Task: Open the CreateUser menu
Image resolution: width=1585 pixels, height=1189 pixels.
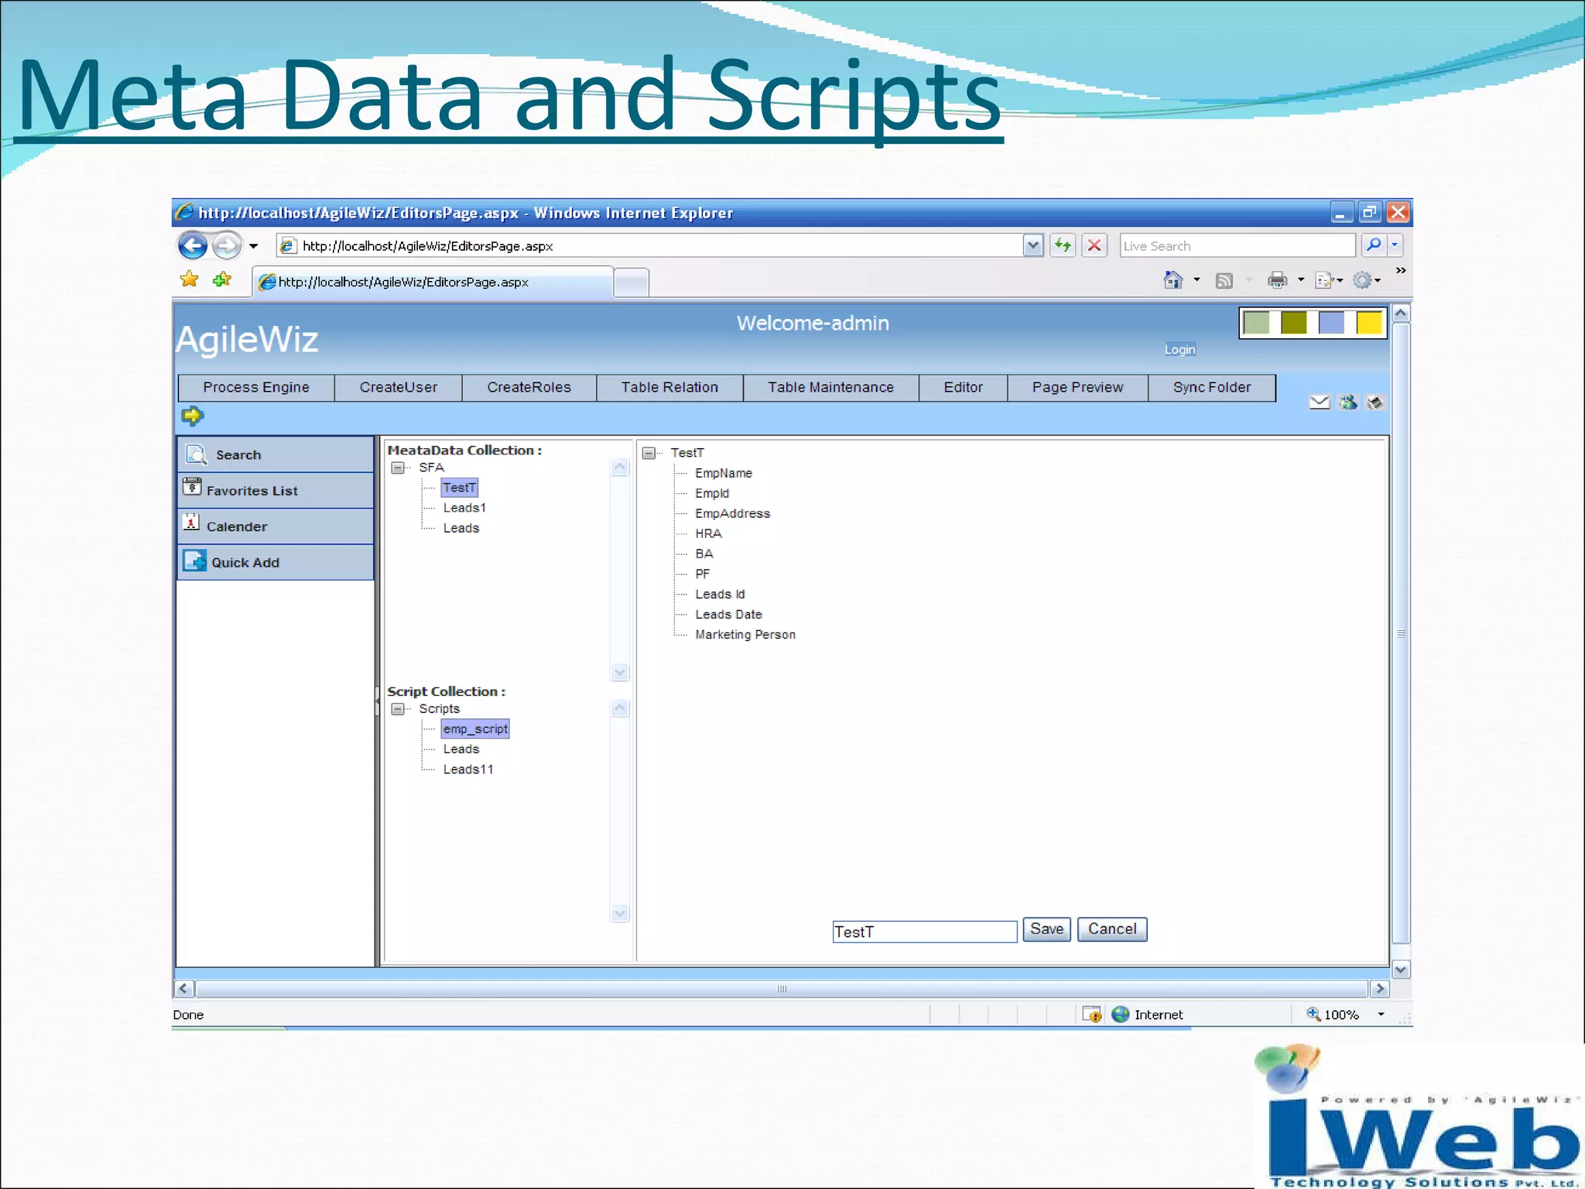Action: [399, 388]
